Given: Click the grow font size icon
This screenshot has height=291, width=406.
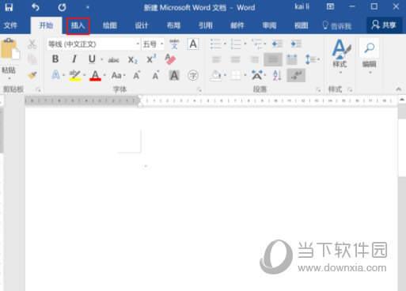Looking at the screenshot, I should 137,75.
